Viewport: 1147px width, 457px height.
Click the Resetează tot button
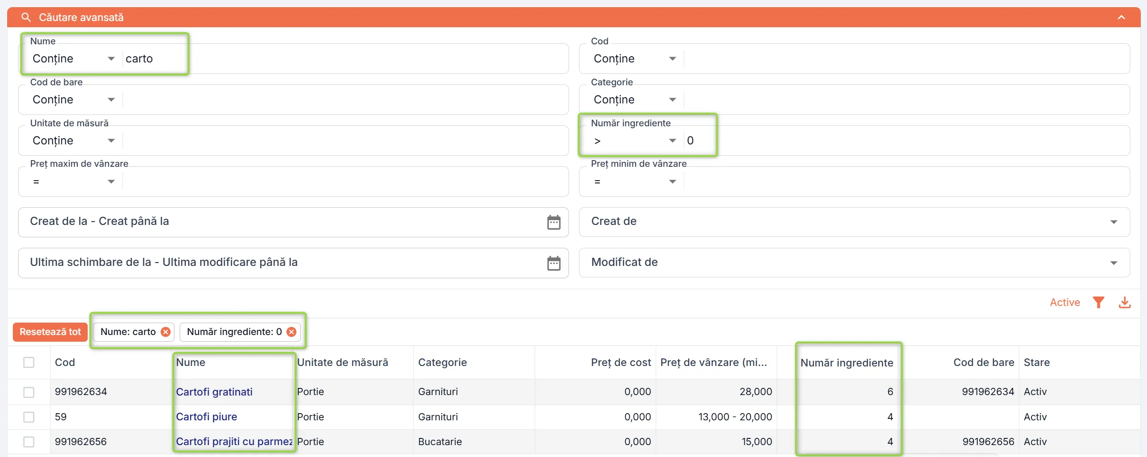[x=50, y=332]
